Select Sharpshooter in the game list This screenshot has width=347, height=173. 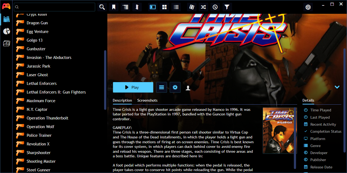[38, 153]
